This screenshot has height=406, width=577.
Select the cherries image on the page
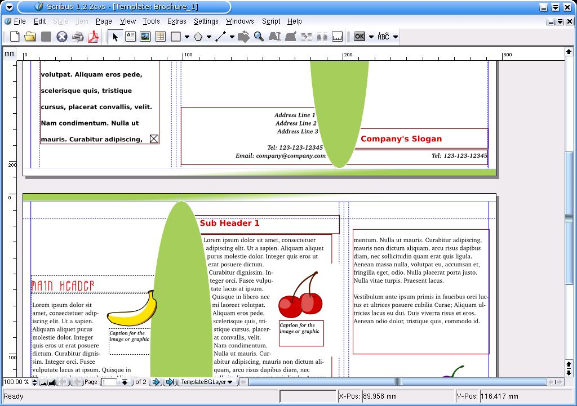[301, 294]
